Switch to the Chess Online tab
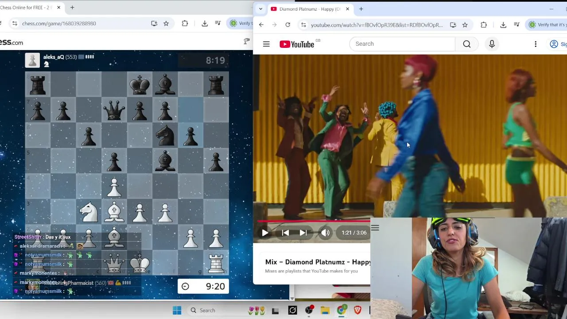Image resolution: width=567 pixels, height=319 pixels. (x=27, y=8)
